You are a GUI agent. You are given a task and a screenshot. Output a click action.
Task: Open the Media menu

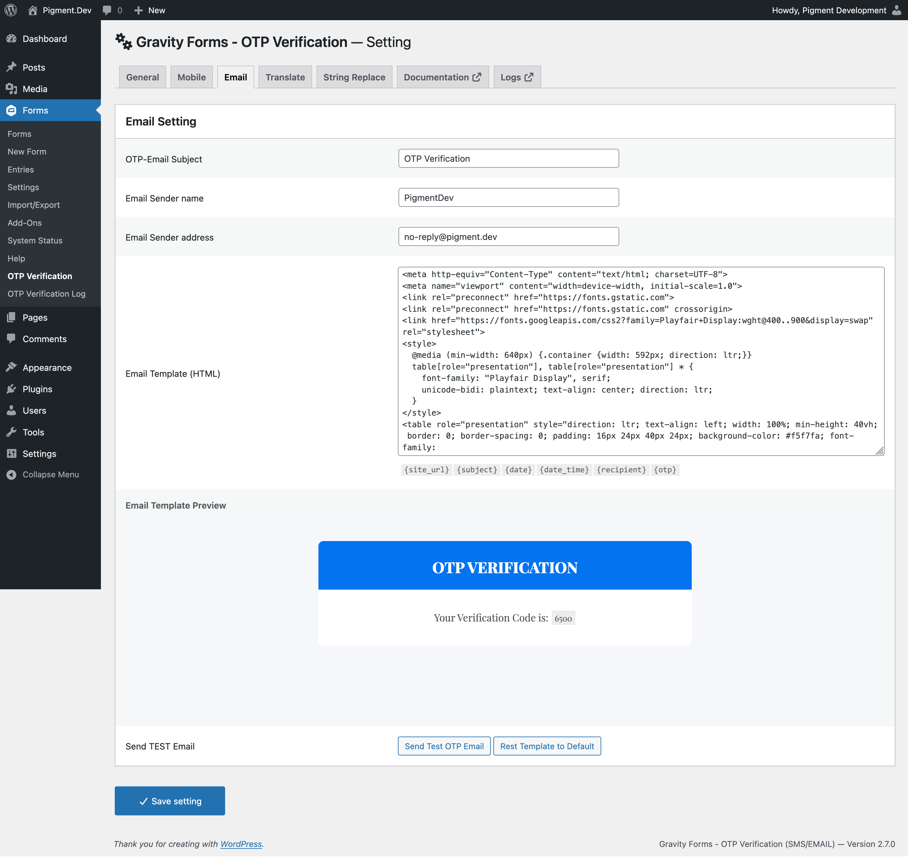[x=50, y=89]
